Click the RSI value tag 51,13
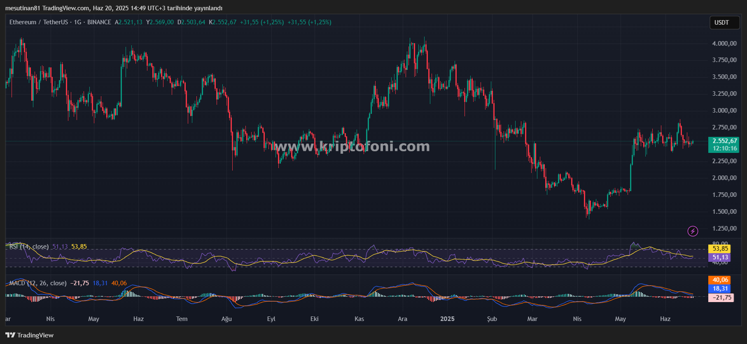Image resolution: width=747 pixels, height=344 pixels. [x=719, y=257]
